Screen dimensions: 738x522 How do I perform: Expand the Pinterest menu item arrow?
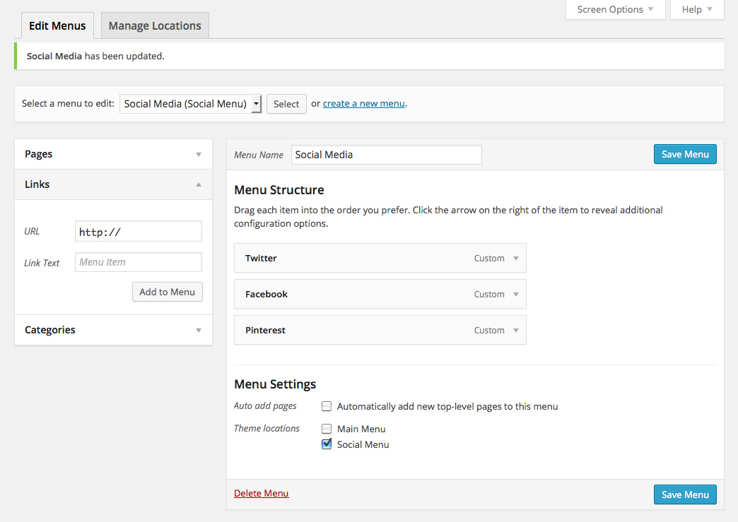(516, 331)
